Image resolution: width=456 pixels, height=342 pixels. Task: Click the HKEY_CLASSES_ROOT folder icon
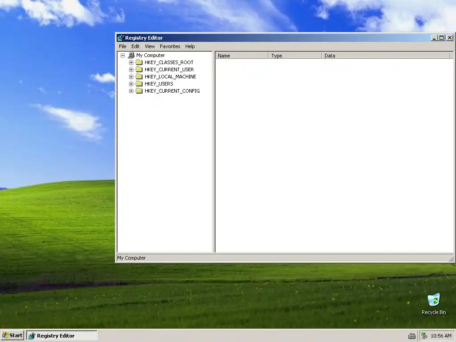pos(139,62)
